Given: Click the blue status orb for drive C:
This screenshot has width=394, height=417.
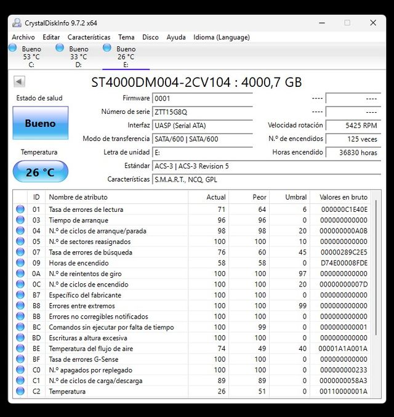Looking at the screenshot, I should click(12, 48).
